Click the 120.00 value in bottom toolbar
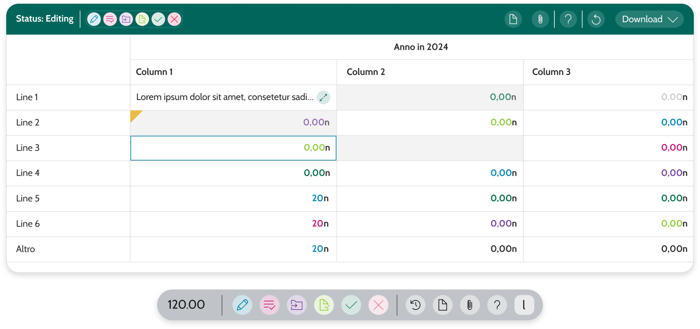This screenshot has height=329, width=700. 186,305
